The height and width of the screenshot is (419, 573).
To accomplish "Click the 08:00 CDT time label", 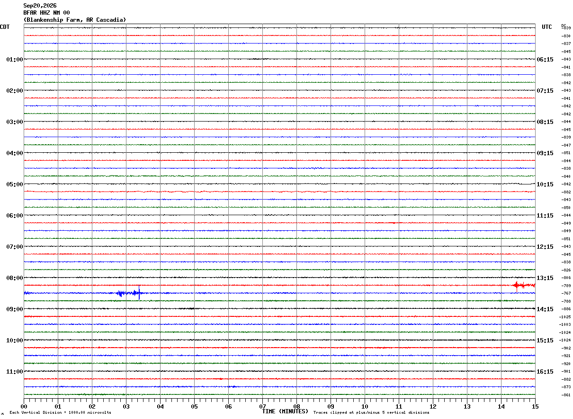I will pyautogui.click(x=15, y=278).
